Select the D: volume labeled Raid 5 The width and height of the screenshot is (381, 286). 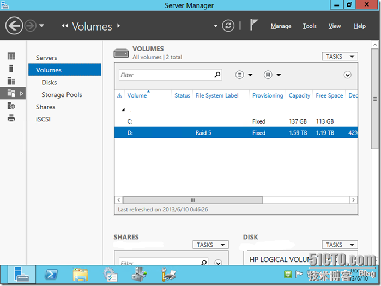[236, 132]
